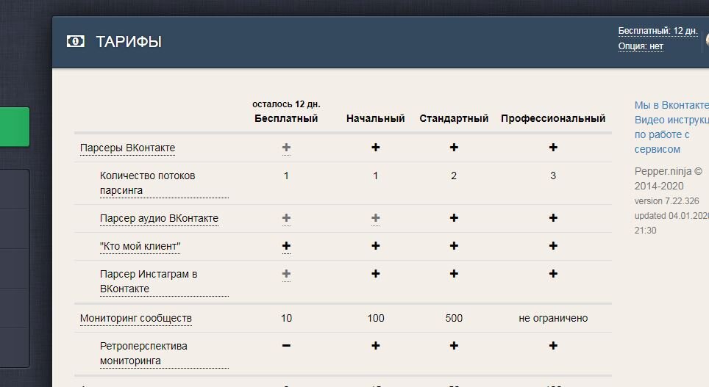The width and height of the screenshot is (709, 387).
Task: Click 'Мониторинг сообществ' row label
Action: tap(135, 319)
